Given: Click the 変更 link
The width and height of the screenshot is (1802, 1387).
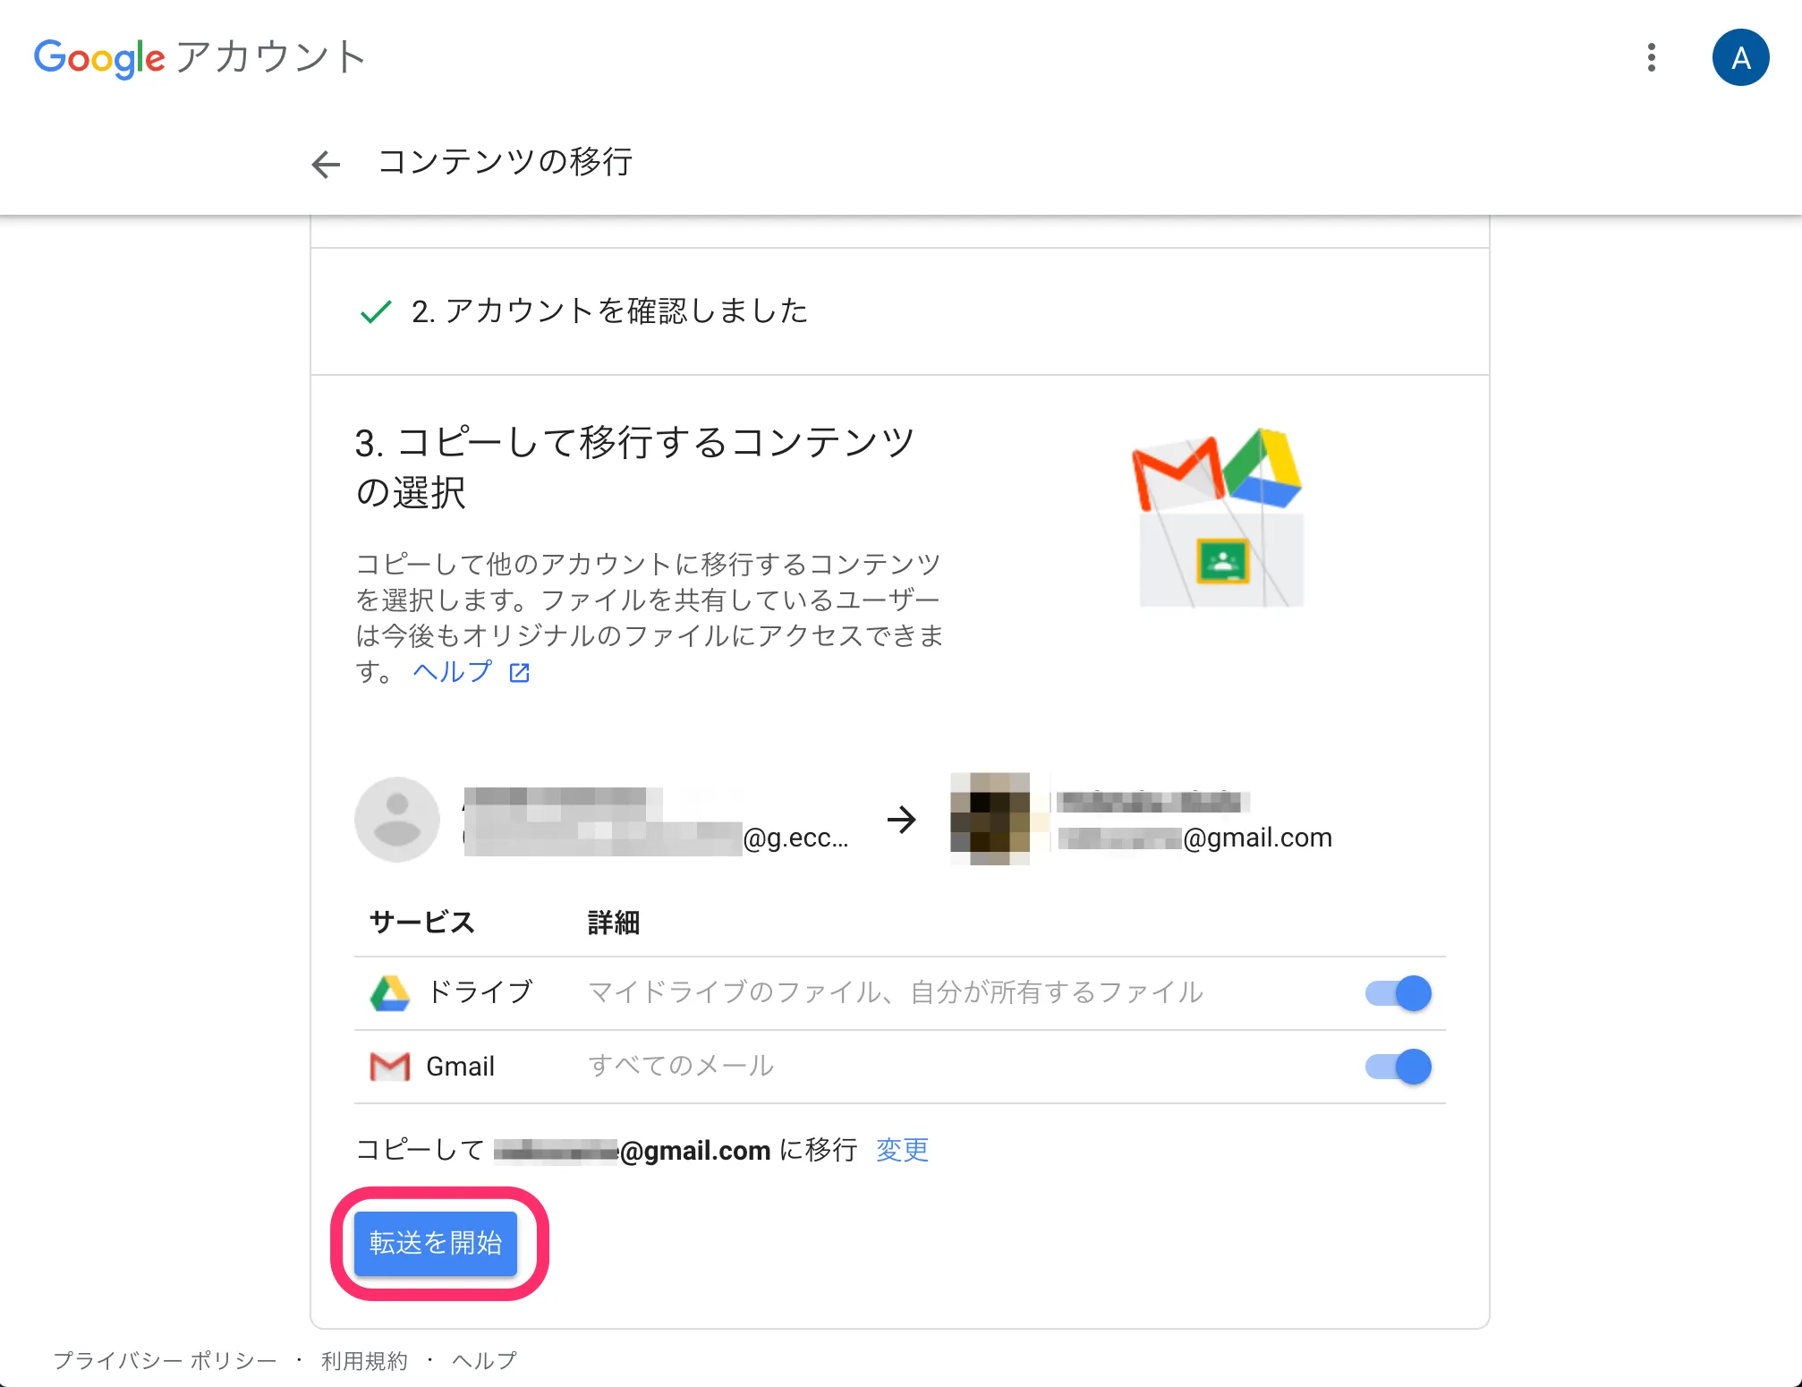Looking at the screenshot, I should pyautogui.click(x=902, y=1150).
